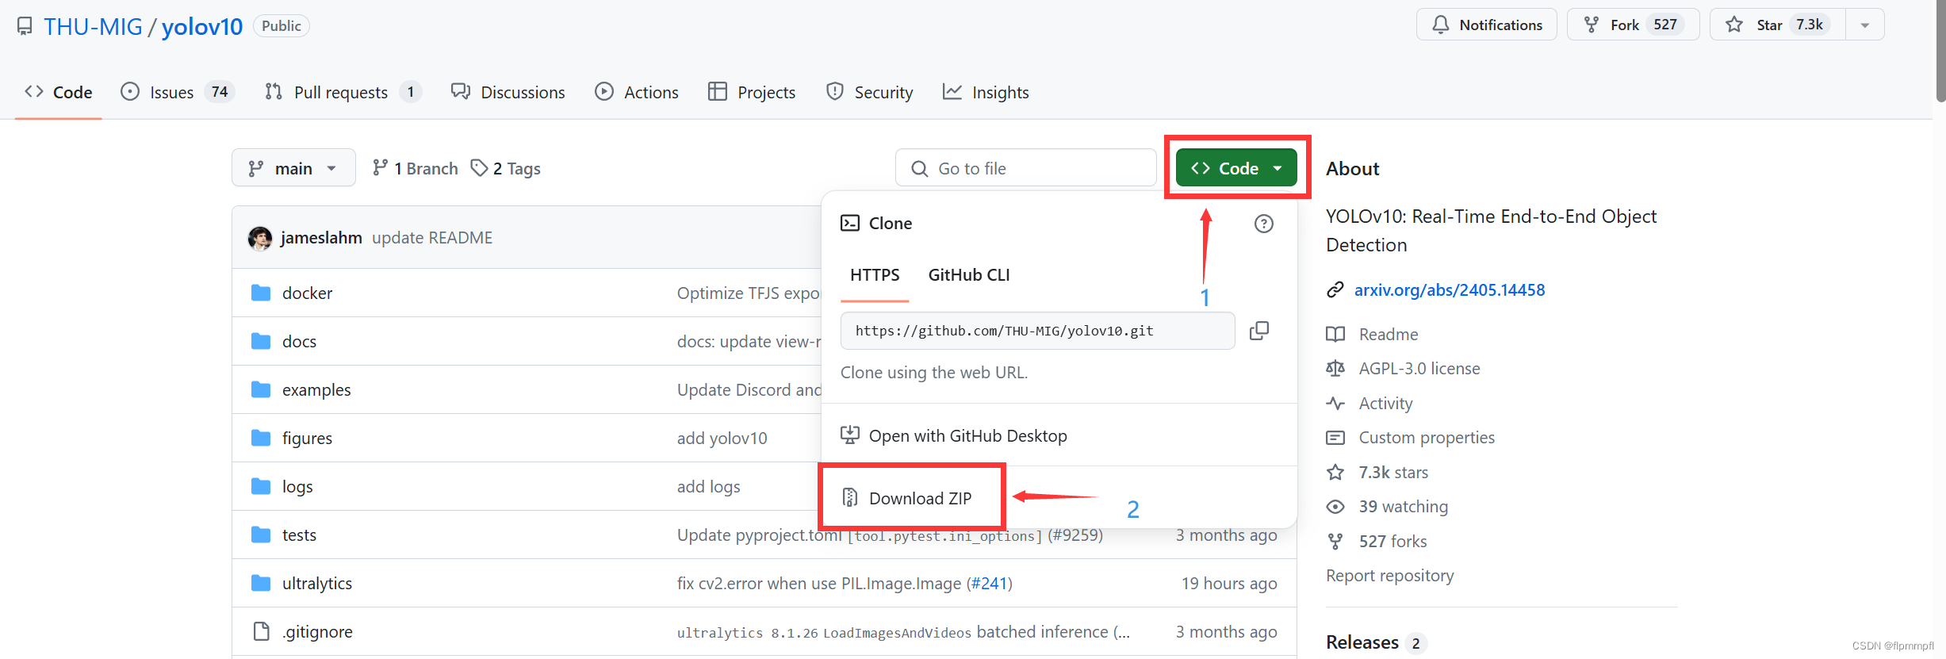Click the terminal icon beside Clone

850,223
